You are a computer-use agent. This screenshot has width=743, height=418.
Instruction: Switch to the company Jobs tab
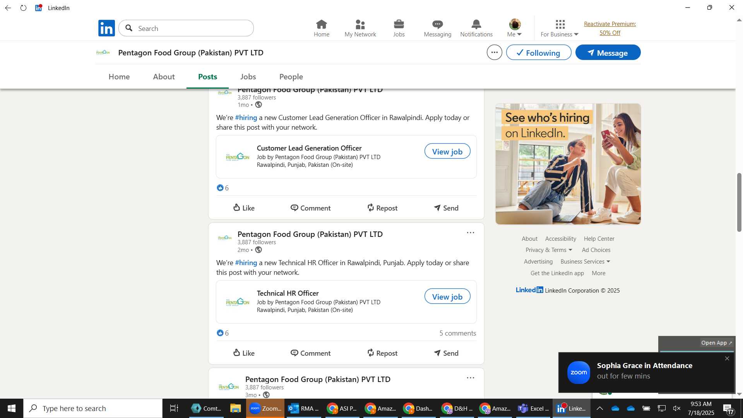(248, 77)
